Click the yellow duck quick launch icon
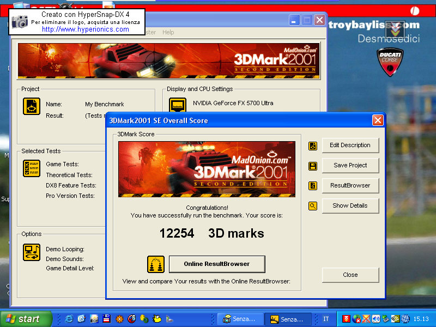The image size is (436, 327). click(x=157, y=319)
